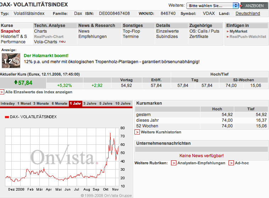Open Historie/T & S page
This screenshot has height=198, width=269.
click(x=14, y=37)
